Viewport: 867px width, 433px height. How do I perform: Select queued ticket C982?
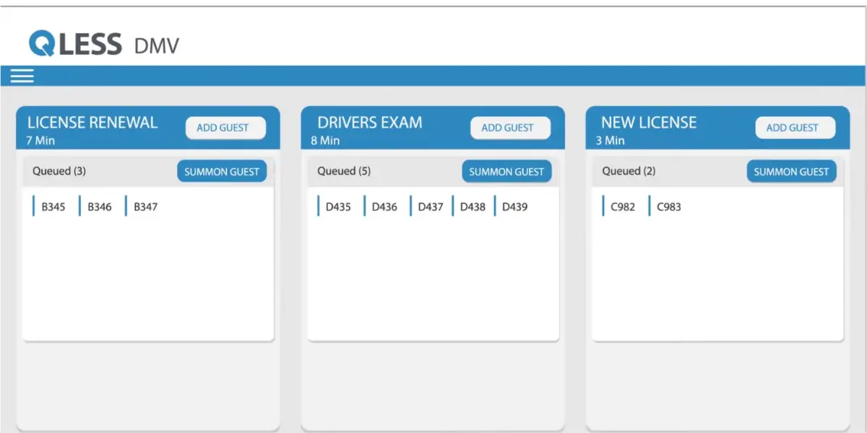click(619, 206)
